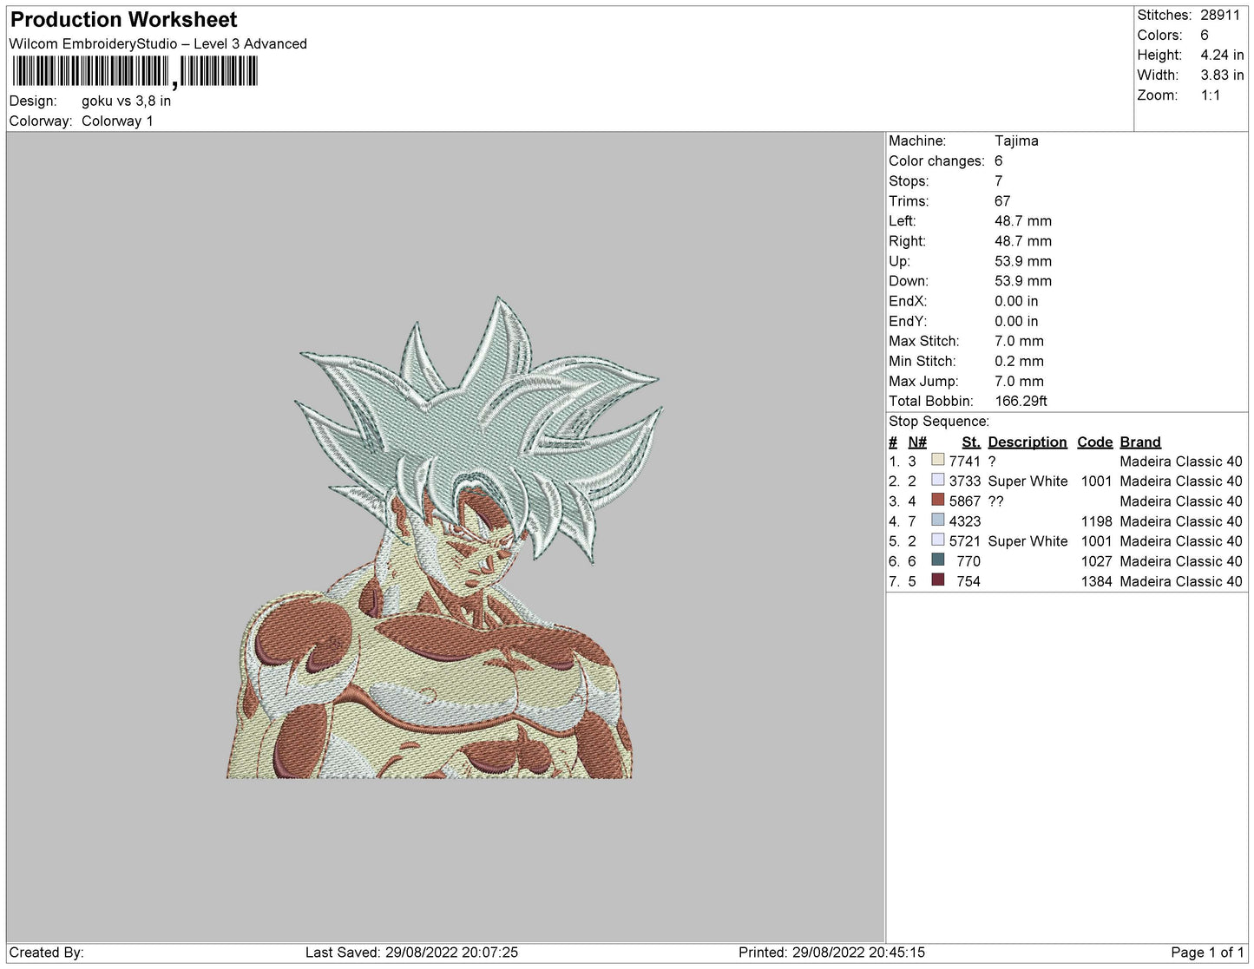Click thread code '1027'

pyautogui.click(x=1096, y=560)
